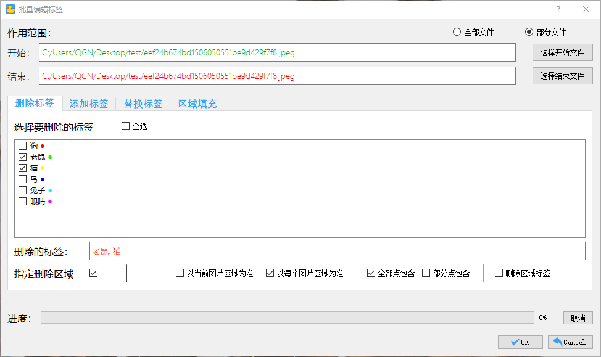Enable the 以当前图片区域为准 checkbox
The height and width of the screenshot is (357, 601).
[x=177, y=272]
